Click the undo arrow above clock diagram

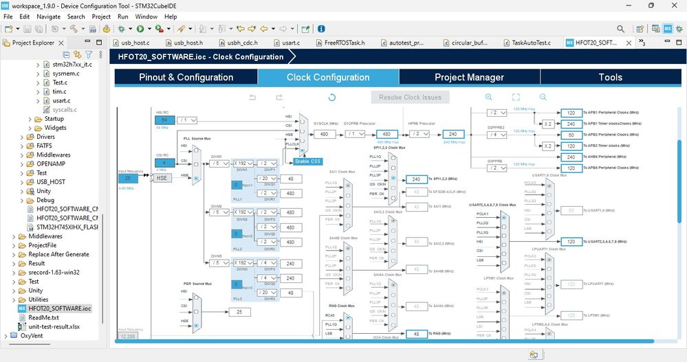(252, 97)
